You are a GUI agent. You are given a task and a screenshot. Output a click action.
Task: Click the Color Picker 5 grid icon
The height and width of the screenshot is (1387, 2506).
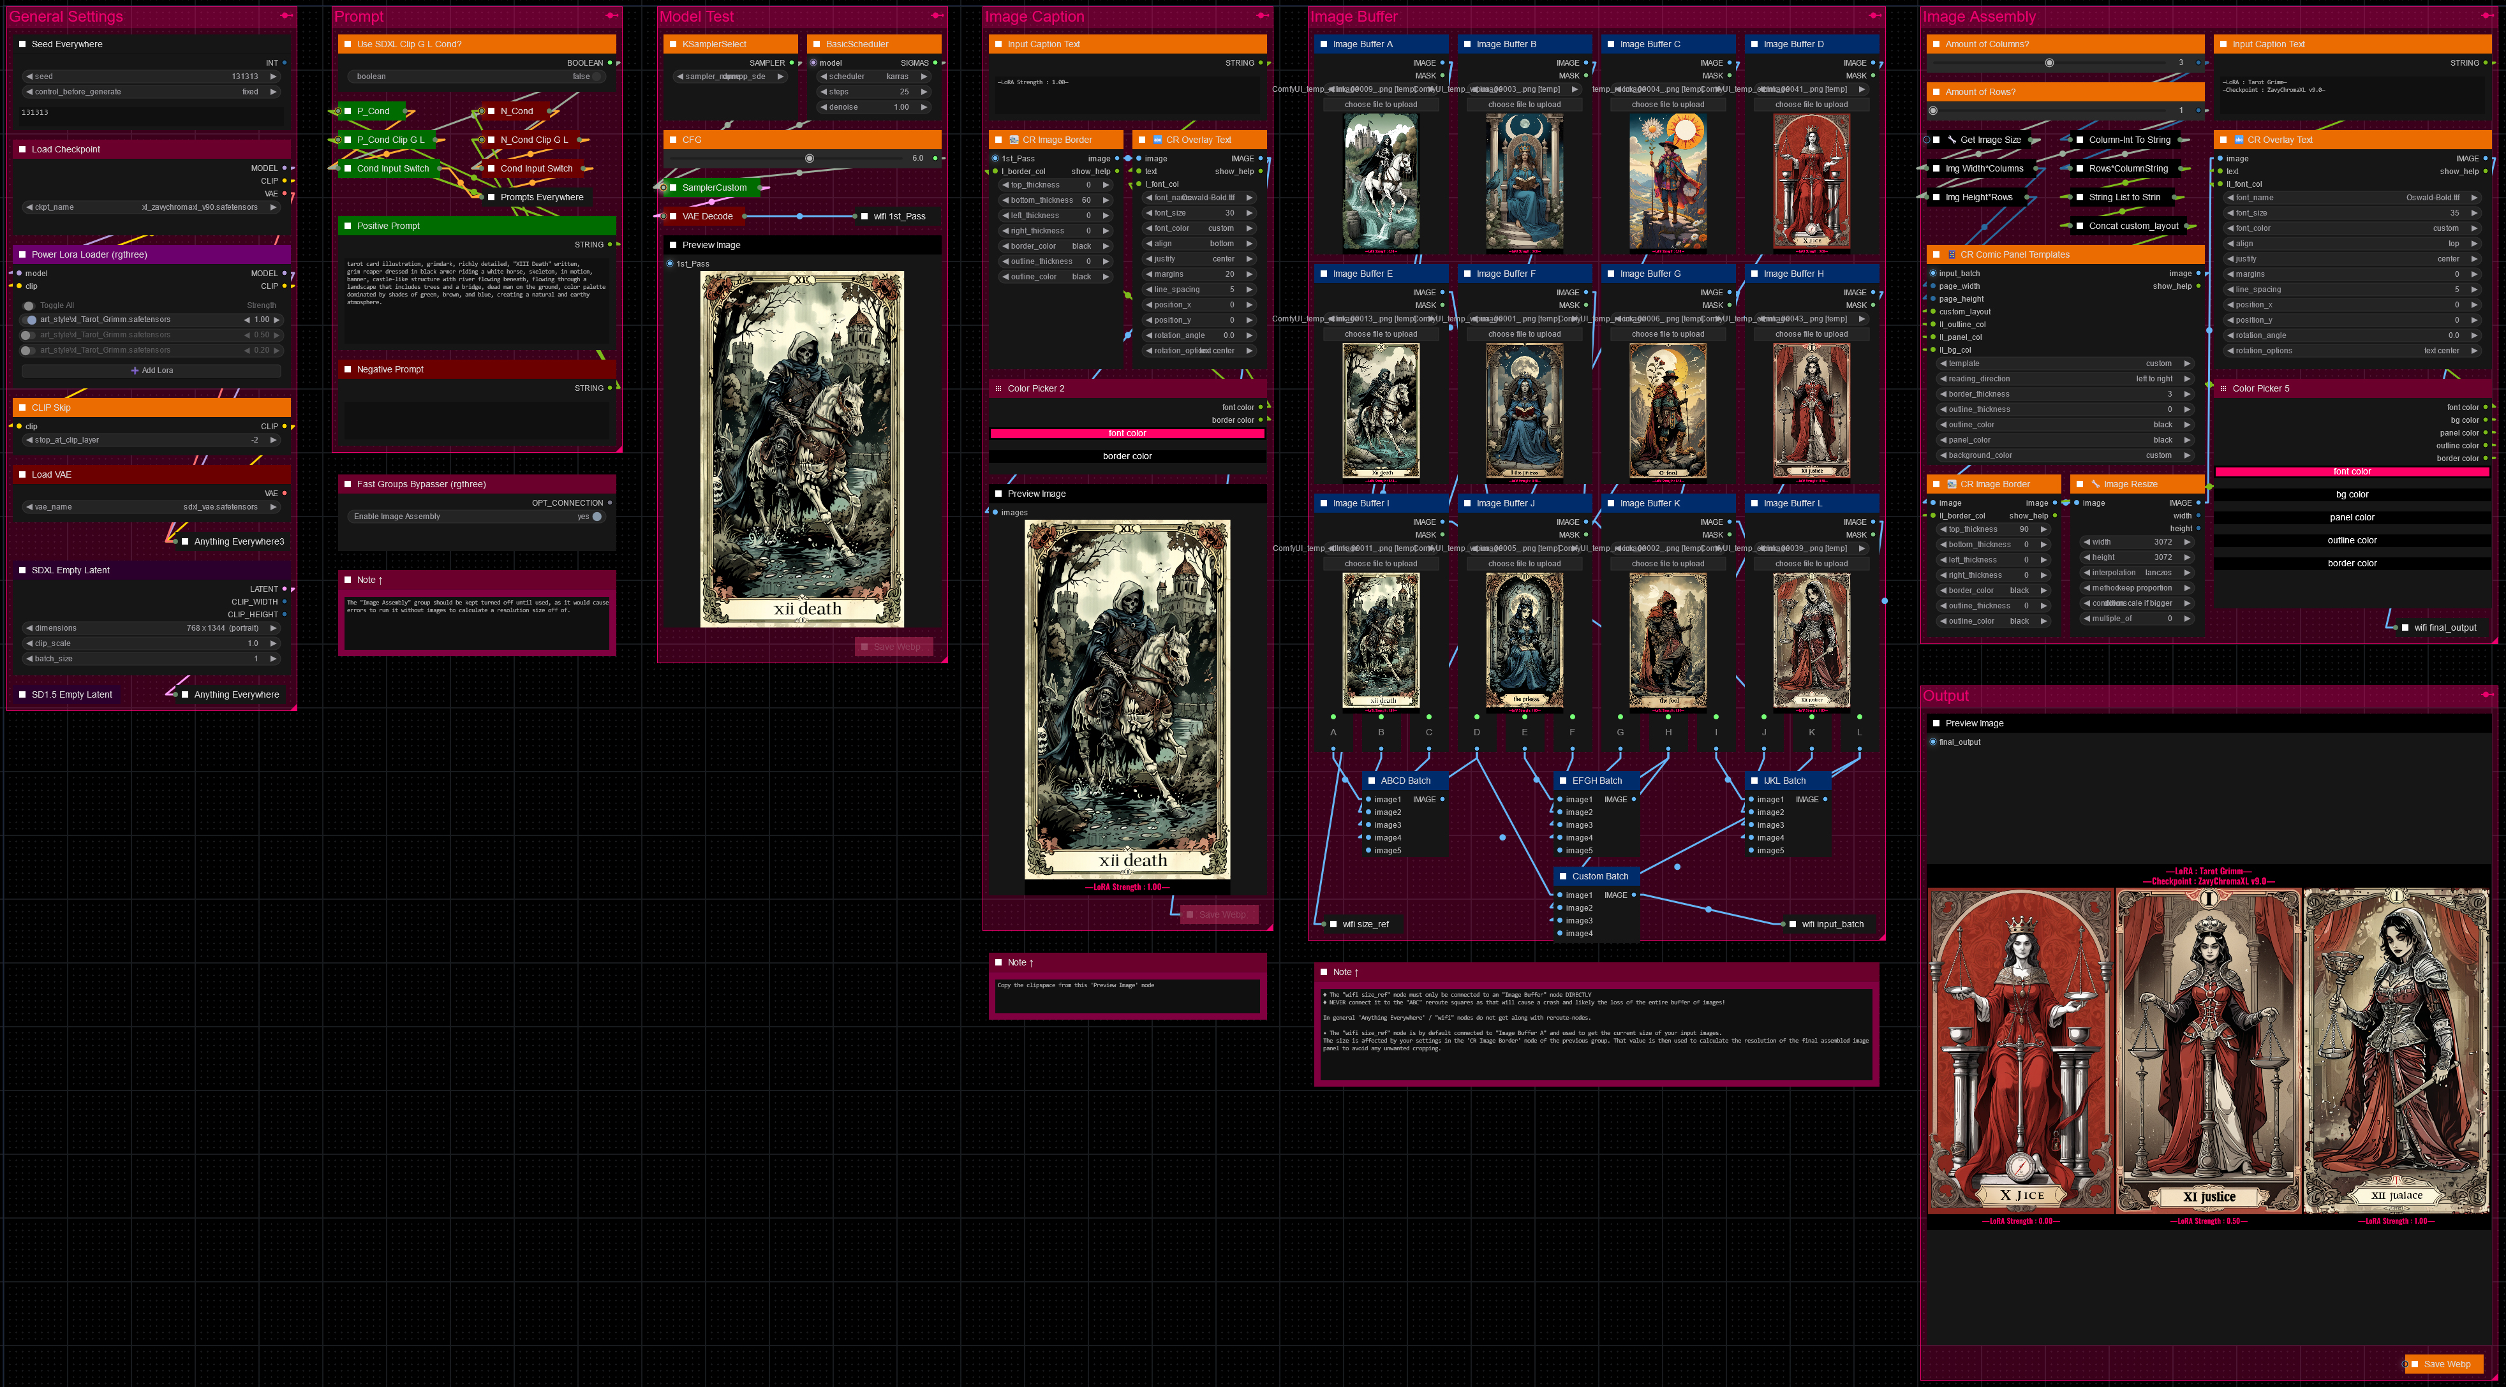point(2223,388)
